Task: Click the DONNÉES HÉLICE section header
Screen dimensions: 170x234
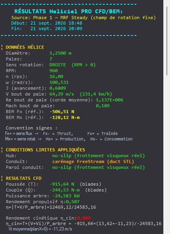Action: pyautogui.click(x=25, y=47)
